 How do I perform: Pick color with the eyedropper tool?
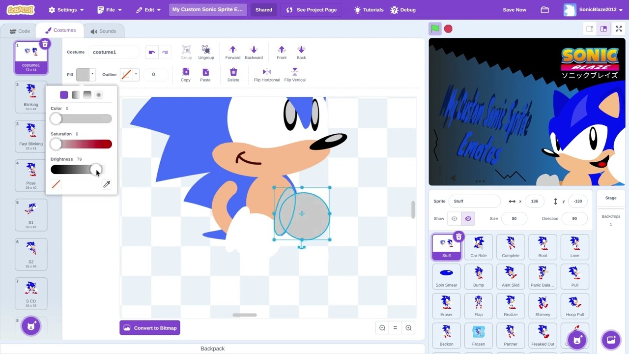point(107,184)
